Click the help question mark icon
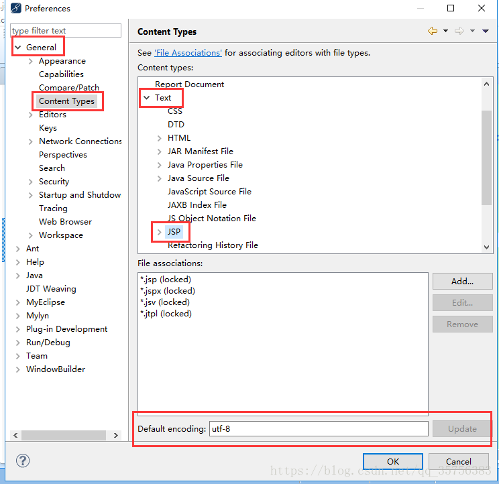This screenshot has width=499, height=484. (x=23, y=461)
